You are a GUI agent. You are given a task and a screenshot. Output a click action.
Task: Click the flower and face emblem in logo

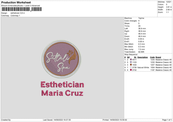click(x=72, y=57)
